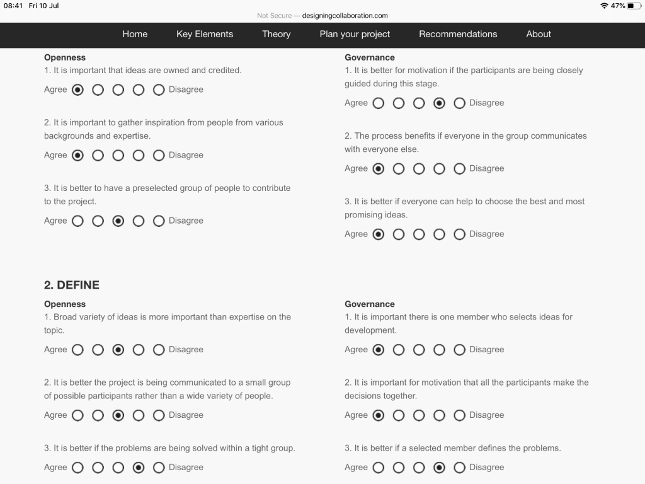Select radio nearest Disagree for 'ideas are owned and credited'
The height and width of the screenshot is (484, 645).
click(x=159, y=89)
